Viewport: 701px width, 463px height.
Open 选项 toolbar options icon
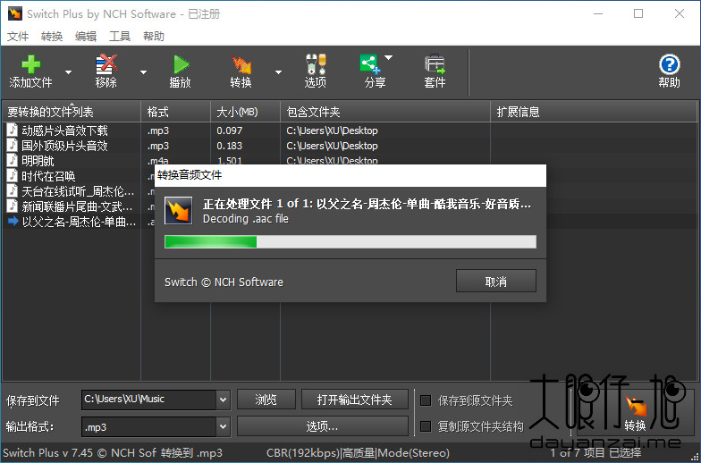click(316, 64)
